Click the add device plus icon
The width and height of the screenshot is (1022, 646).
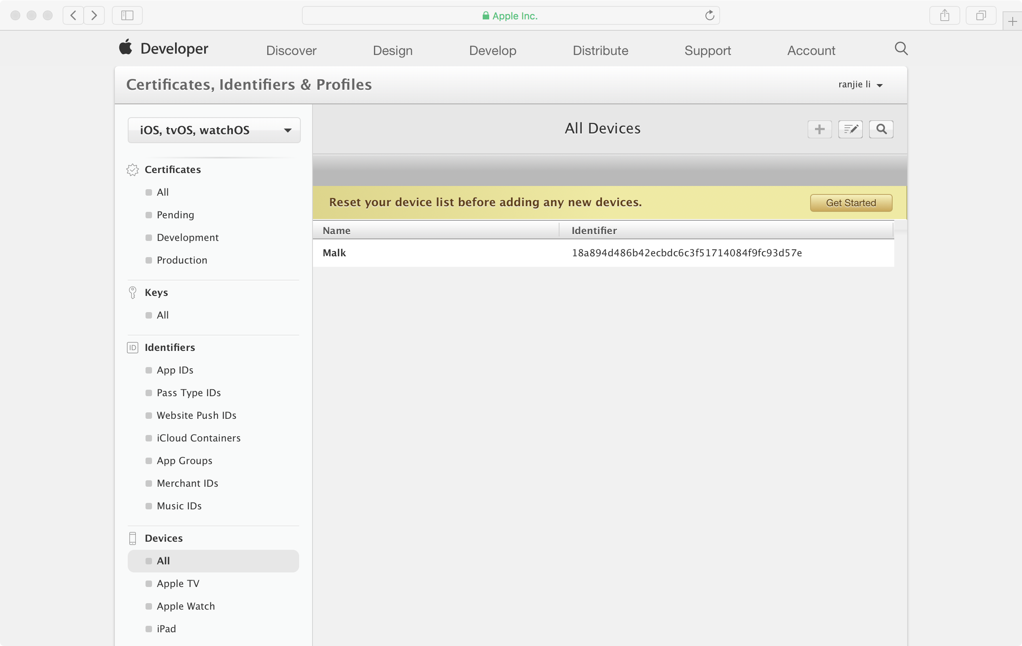819,129
